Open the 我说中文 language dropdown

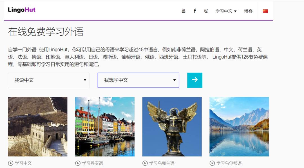49,80
